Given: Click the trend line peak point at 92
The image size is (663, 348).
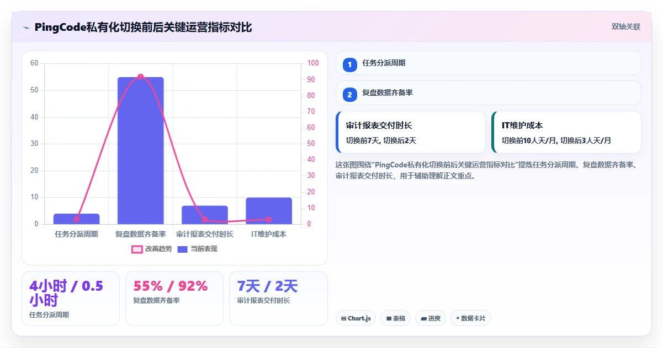Looking at the screenshot, I should point(141,77).
